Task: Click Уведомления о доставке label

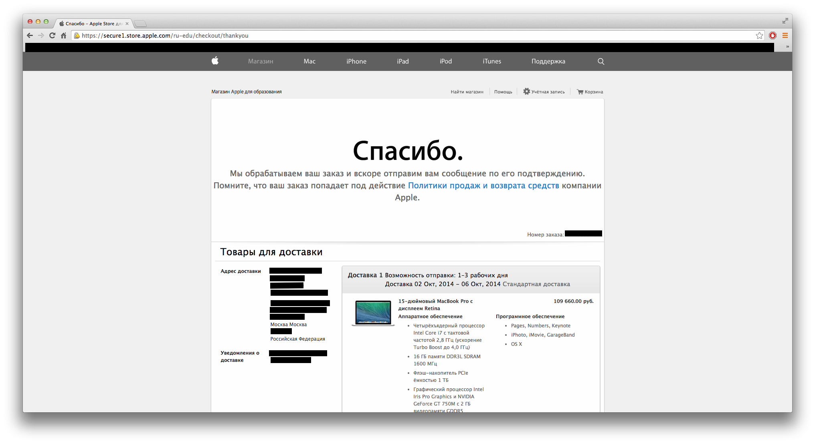Action: point(240,357)
